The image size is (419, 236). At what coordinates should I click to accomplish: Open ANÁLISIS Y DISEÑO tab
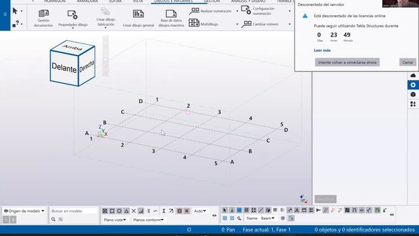click(x=248, y=1)
